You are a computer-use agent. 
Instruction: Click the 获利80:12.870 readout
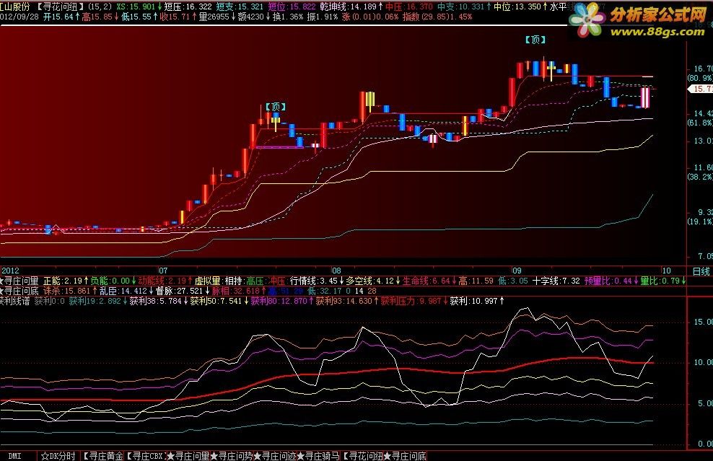pos(282,301)
